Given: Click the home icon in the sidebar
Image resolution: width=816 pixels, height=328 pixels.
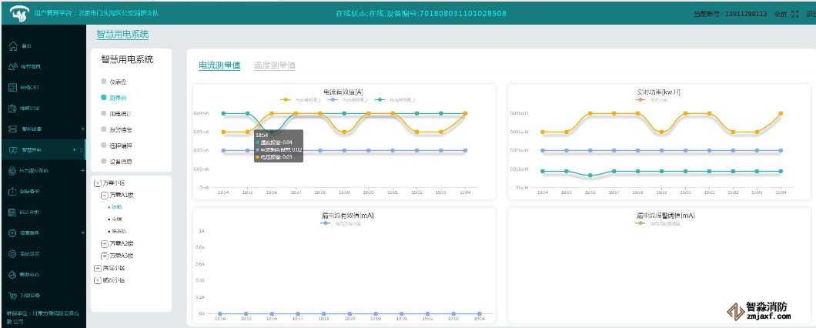Looking at the screenshot, I should coord(12,46).
